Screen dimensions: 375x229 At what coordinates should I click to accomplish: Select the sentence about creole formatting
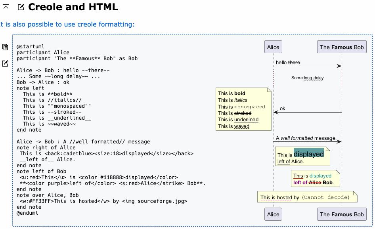pos(67,25)
